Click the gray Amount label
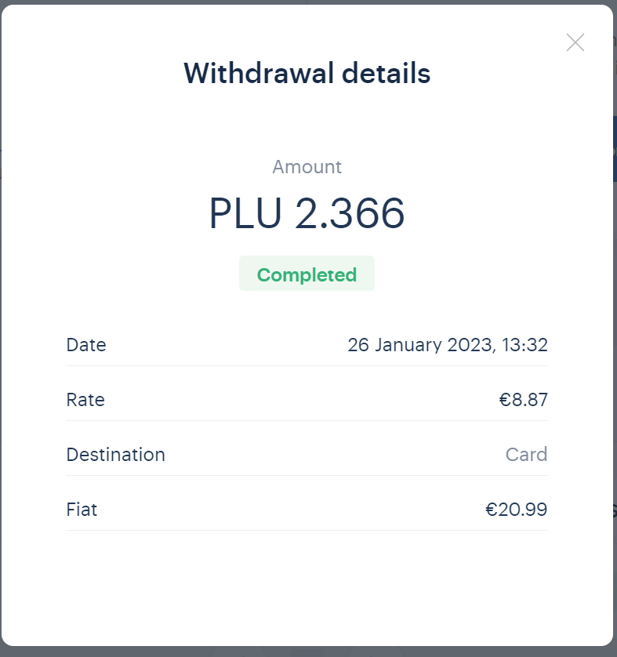Screen dimensions: 617x657 click(x=307, y=167)
